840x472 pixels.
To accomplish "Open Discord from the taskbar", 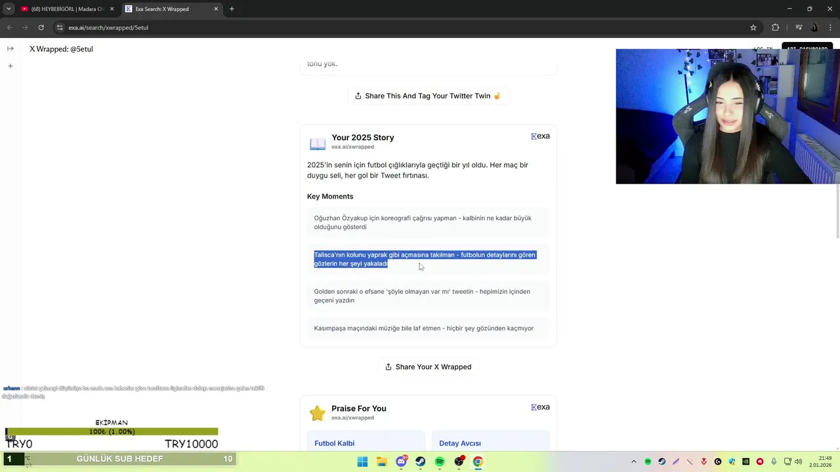I will (401, 462).
